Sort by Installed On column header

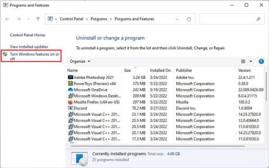(x=161, y=70)
